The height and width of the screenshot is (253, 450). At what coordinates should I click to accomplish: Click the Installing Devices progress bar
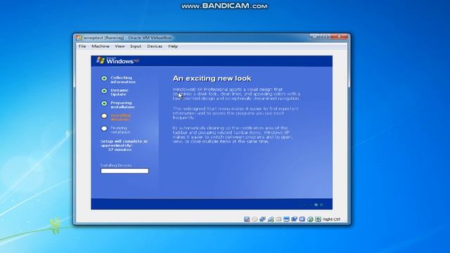click(x=125, y=171)
